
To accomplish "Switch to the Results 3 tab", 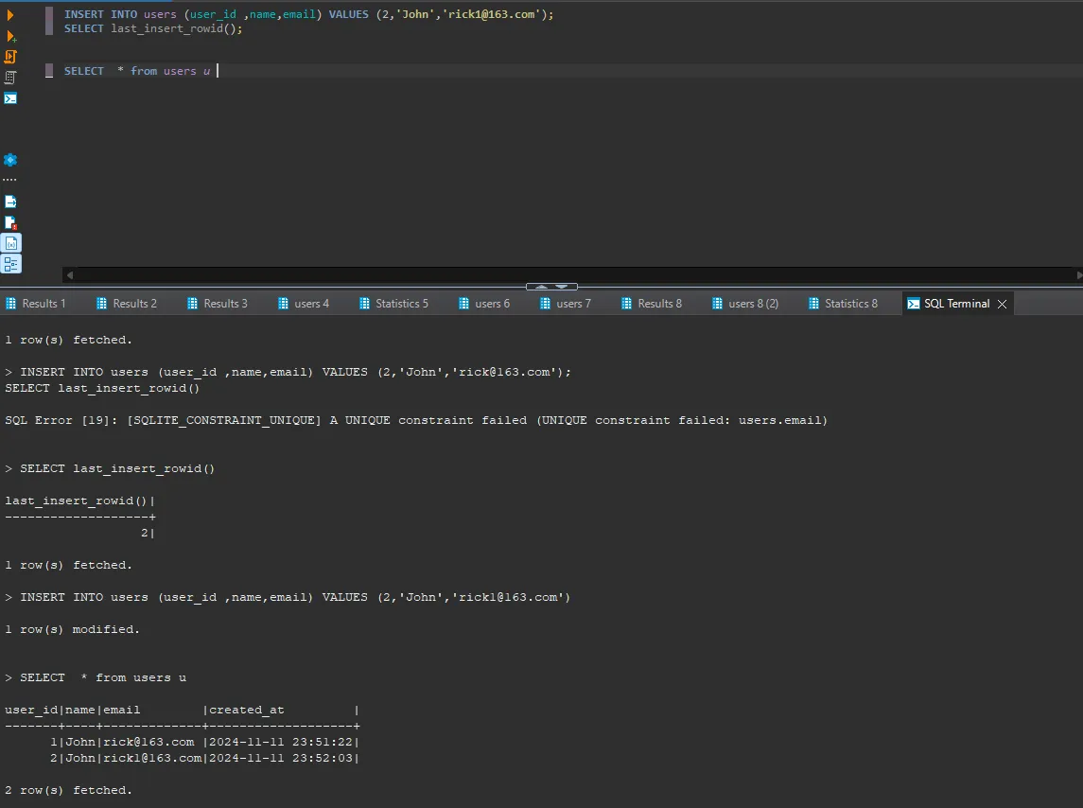I will [218, 304].
